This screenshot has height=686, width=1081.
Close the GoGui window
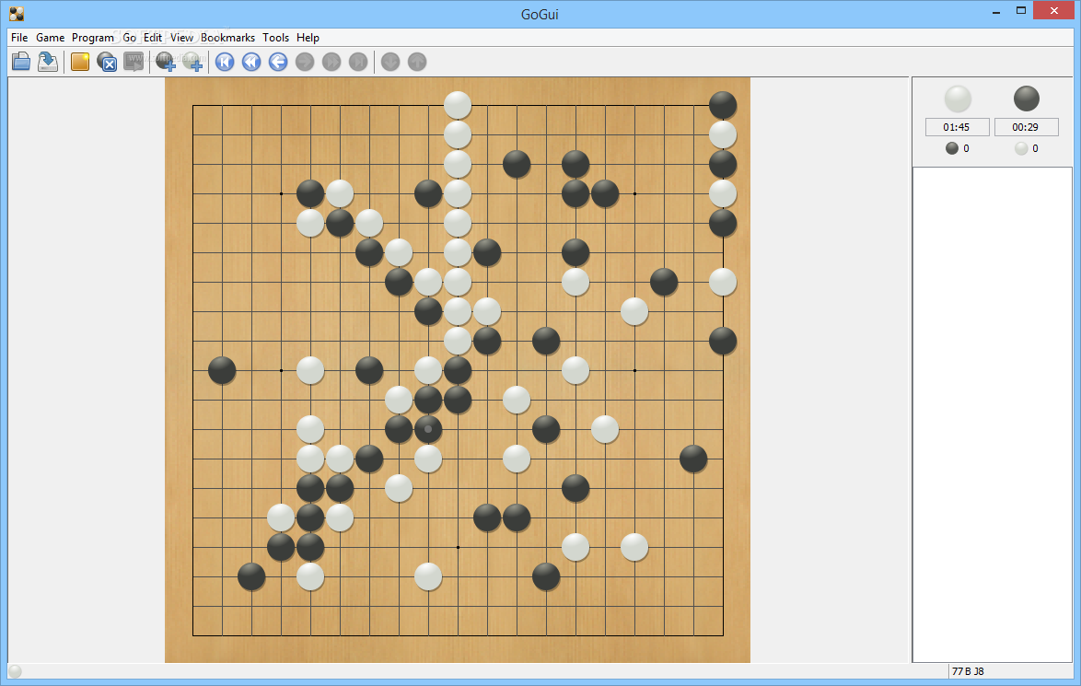tap(1054, 10)
